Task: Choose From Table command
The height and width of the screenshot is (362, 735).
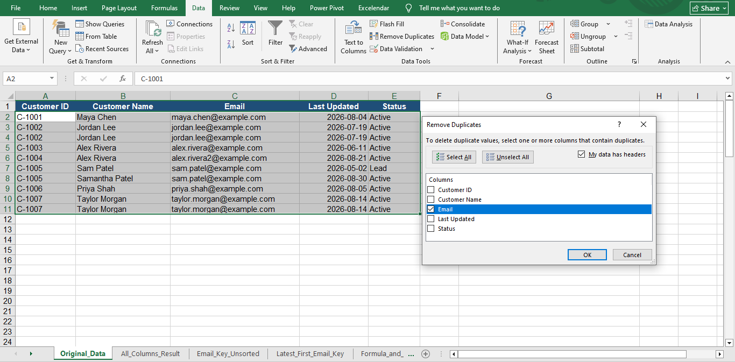Action: click(97, 37)
